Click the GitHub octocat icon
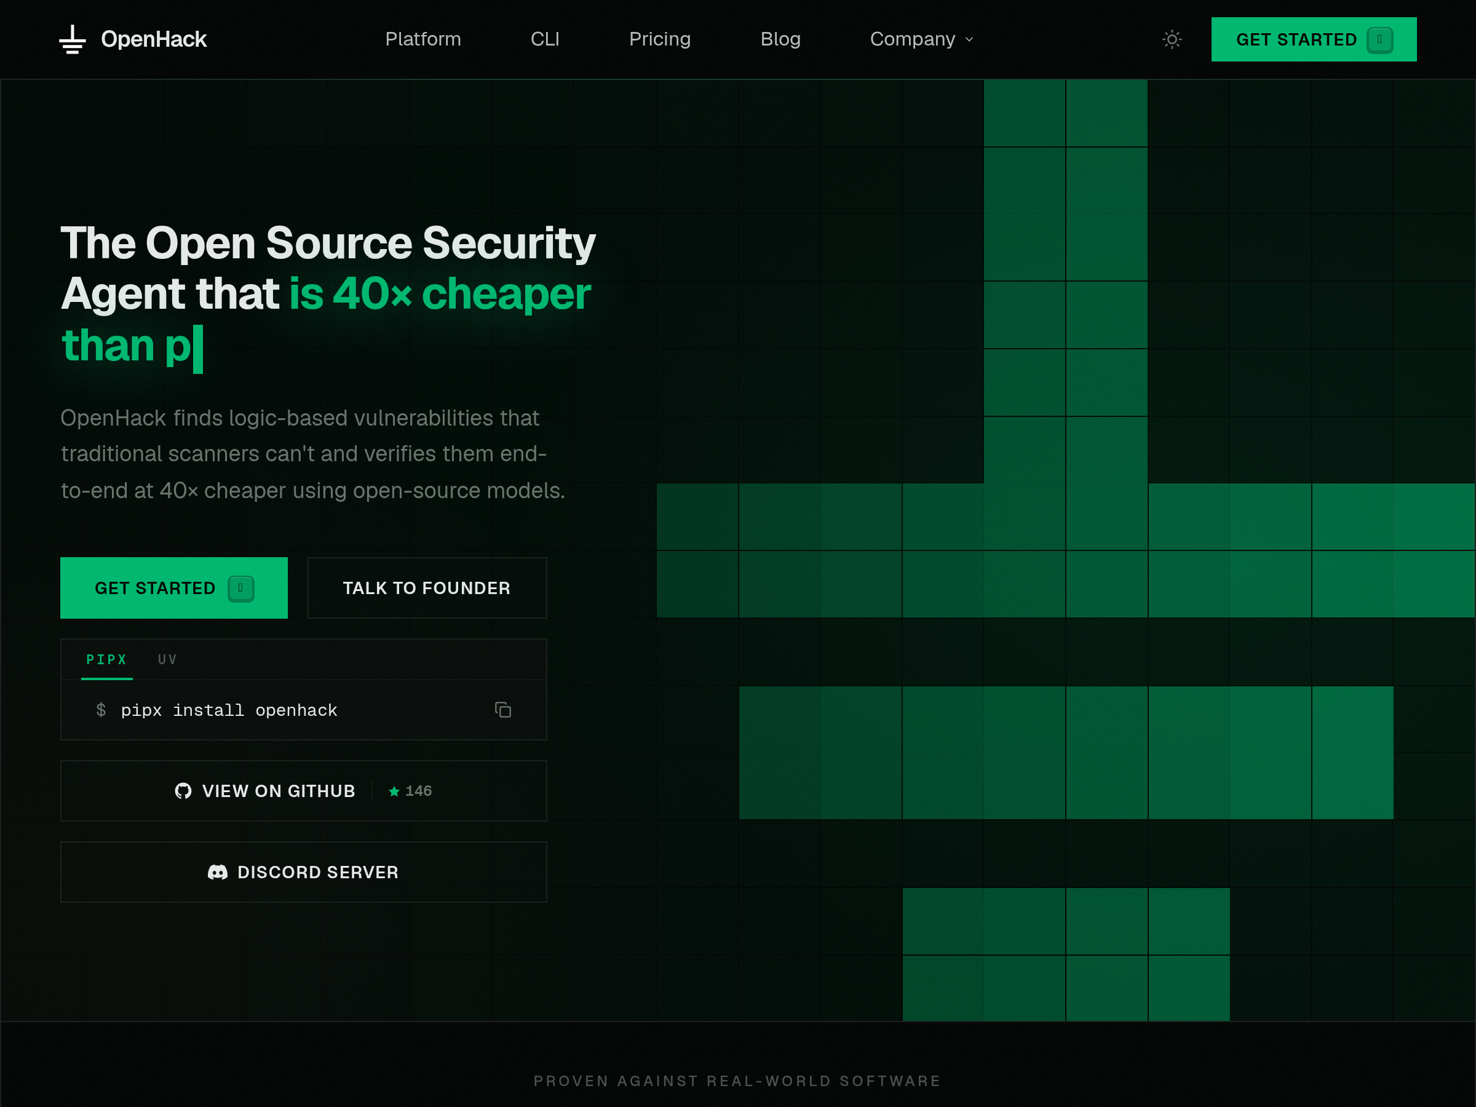The width and height of the screenshot is (1476, 1107). [x=183, y=791]
